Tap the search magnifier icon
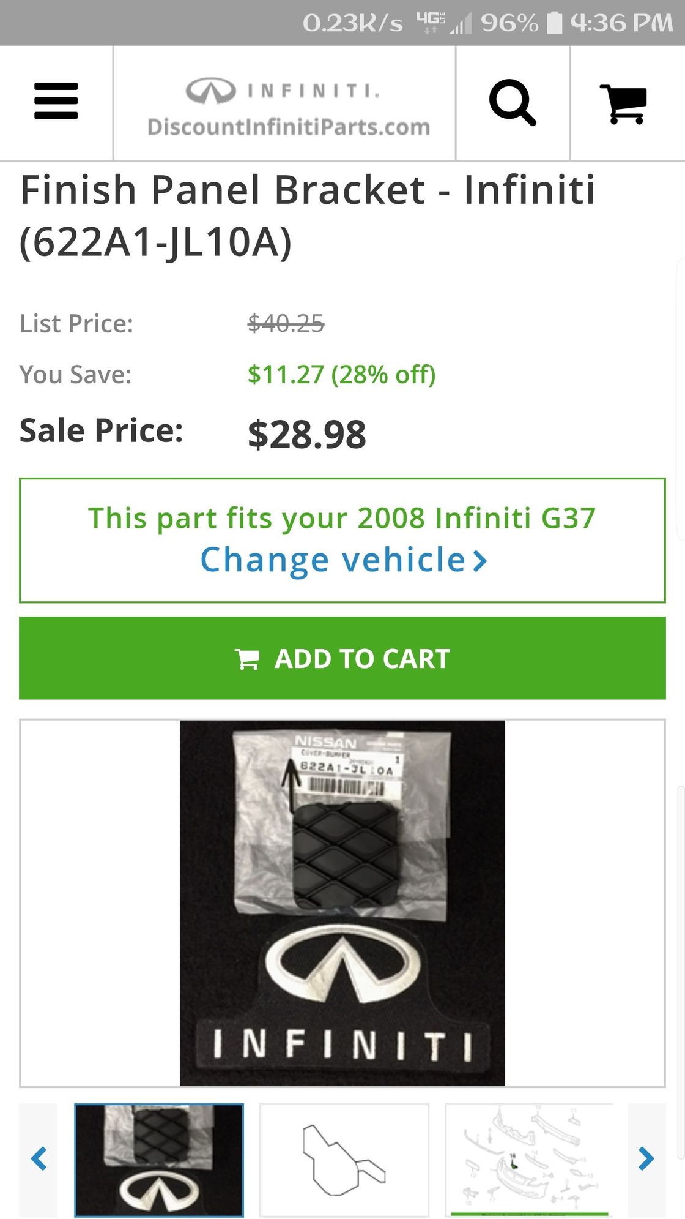Viewport: 685px width, 1219px height. click(x=513, y=102)
